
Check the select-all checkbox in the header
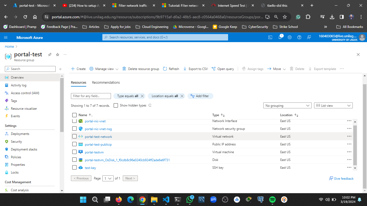74,115
